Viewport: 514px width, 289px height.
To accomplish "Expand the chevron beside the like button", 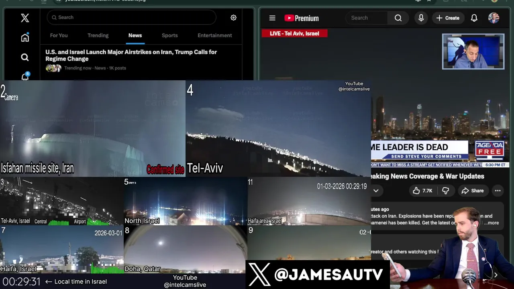I will pyautogui.click(x=376, y=191).
